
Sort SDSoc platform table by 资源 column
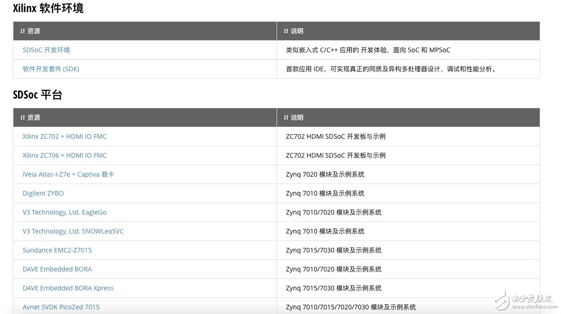[x=30, y=117]
